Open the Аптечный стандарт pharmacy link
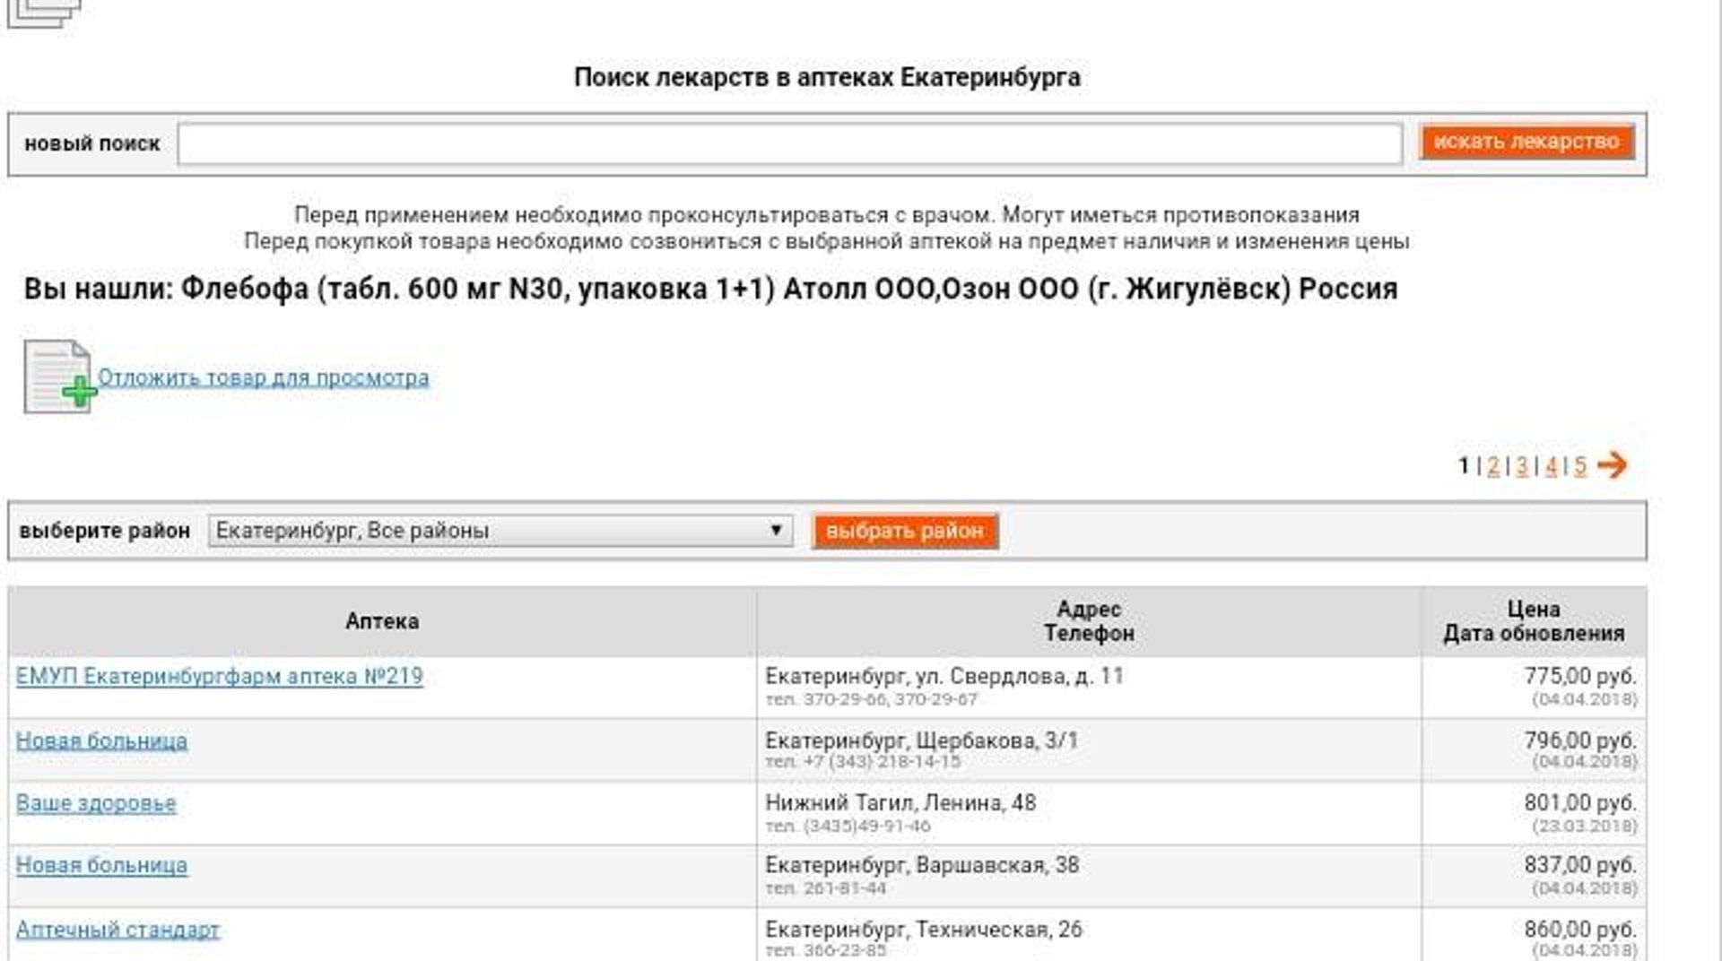Viewport: 1722px width, 961px height. pyautogui.click(x=117, y=930)
